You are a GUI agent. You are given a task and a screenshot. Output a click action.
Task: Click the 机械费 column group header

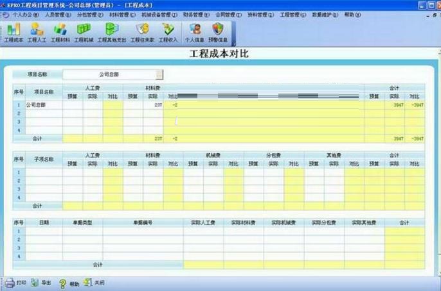coord(213,155)
